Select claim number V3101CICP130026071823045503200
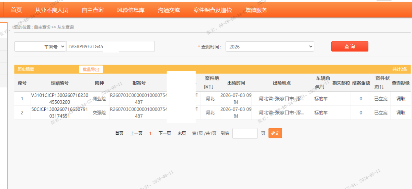412x189 pixels. (x=60, y=99)
